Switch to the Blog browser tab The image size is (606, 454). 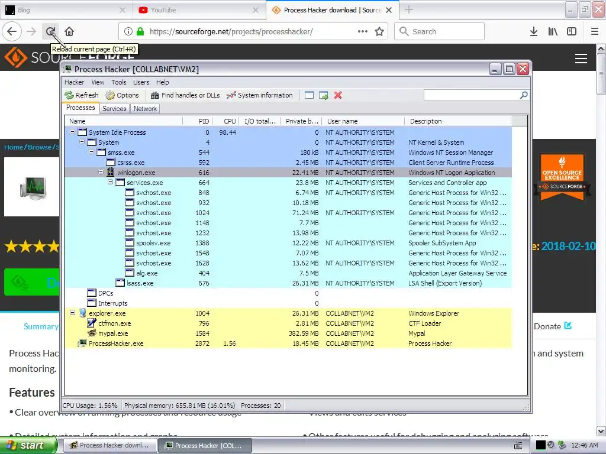click(x=66, y=10)
